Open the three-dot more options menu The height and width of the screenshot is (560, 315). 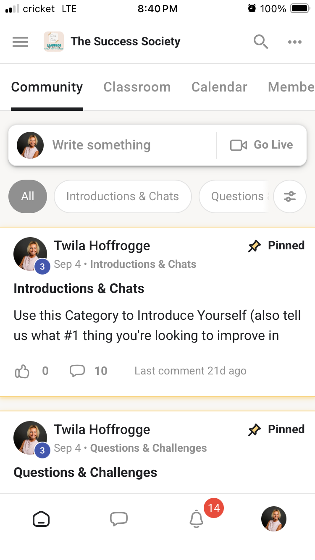[x=295, y=42]
